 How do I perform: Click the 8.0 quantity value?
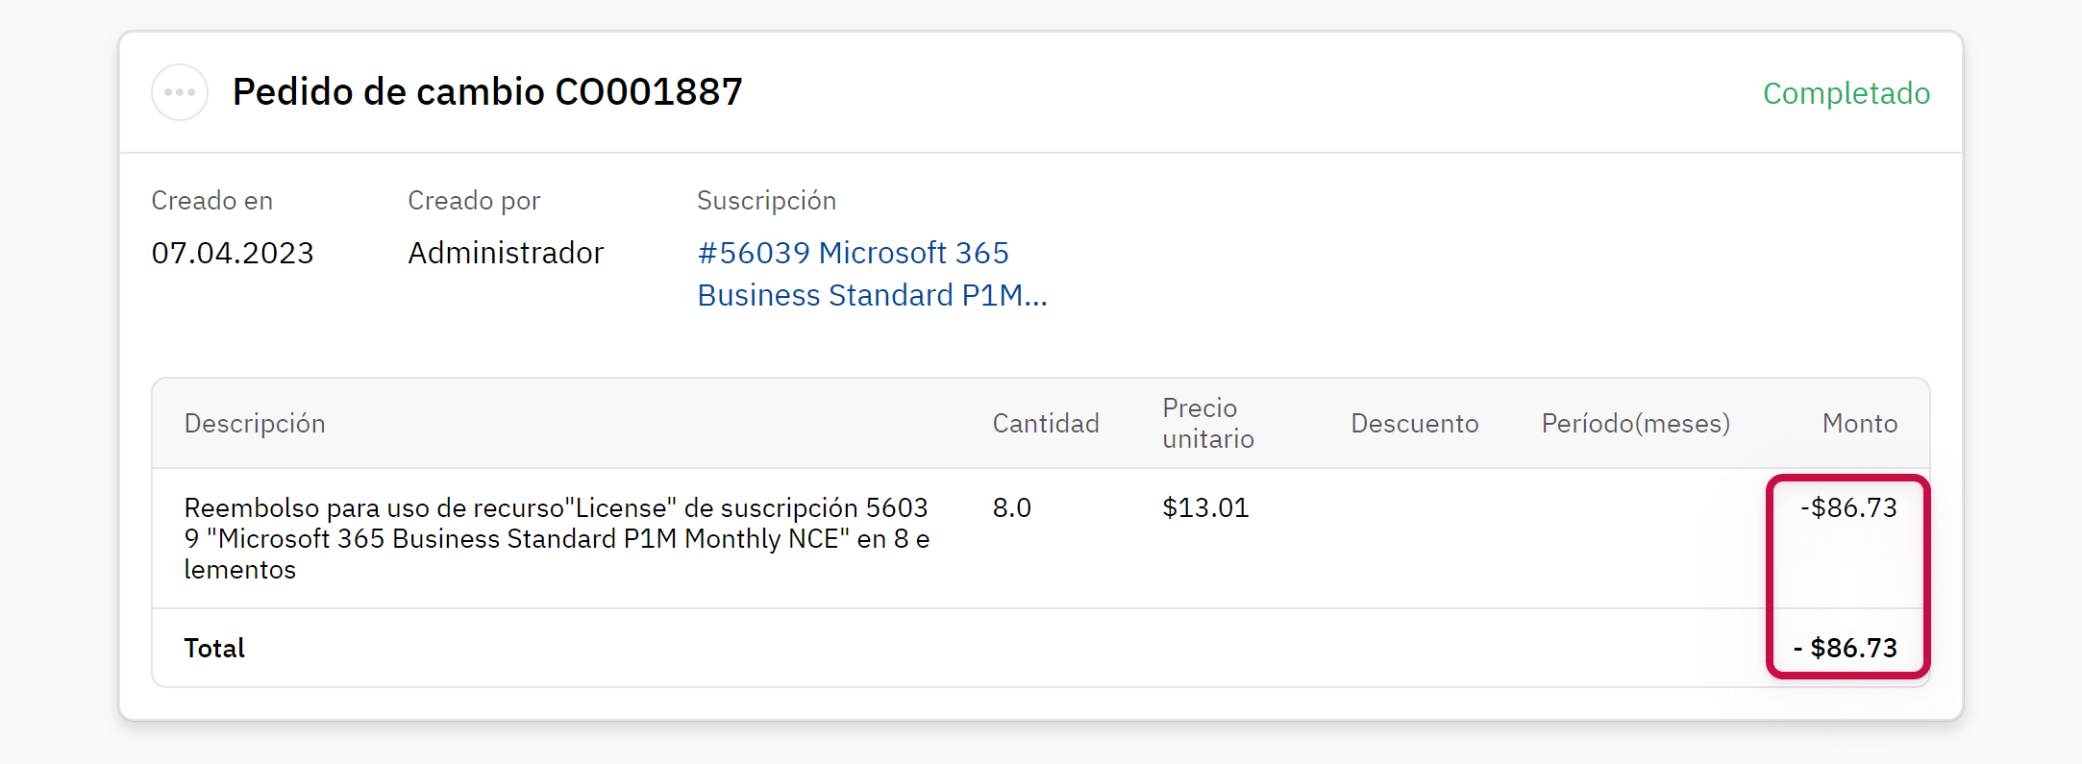(1011, 508)
